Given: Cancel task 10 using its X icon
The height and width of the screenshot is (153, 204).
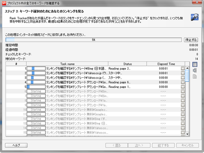Looking at the screenshot, I should pos(183,110).
